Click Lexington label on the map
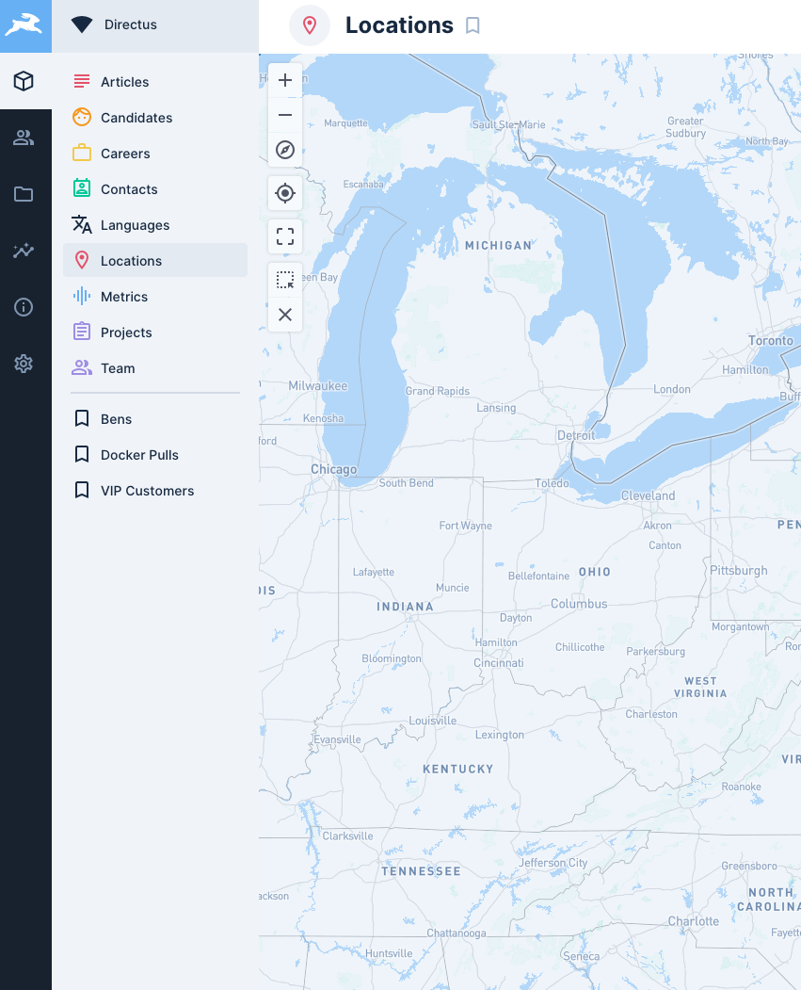Image resolution: width=801 pixels, height=990 pixels. (500, 735)
